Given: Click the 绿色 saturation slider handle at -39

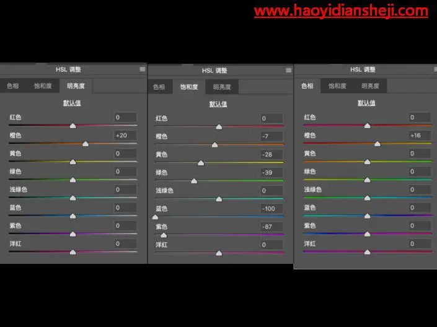Looking at the screenshot, I should (x=194, y=181).
